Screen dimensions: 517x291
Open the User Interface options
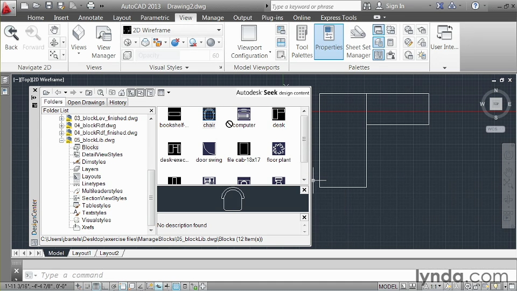(444, 38)
